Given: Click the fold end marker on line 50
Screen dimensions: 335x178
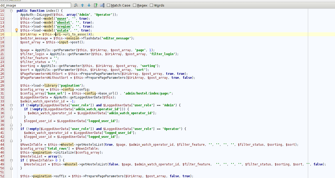Looking at the screenshot, I should [11, 168].
